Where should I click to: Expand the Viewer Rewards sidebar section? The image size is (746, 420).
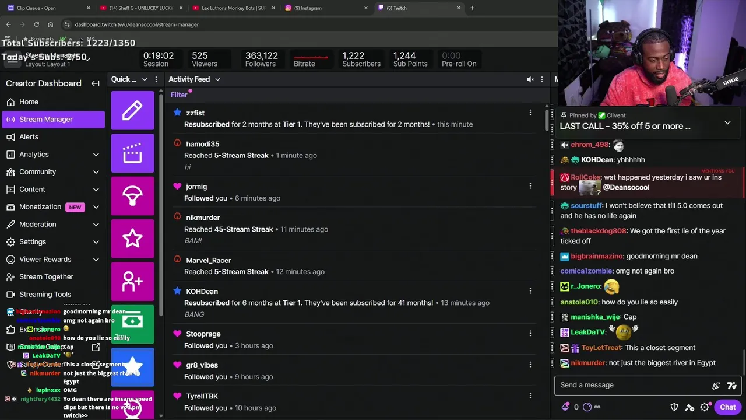coord(96,260)
